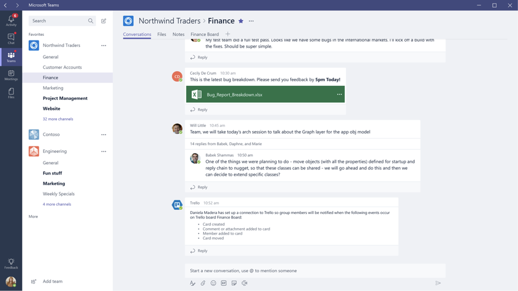This screenshot has width=518, height=291.
Task: Navigate back with the left arrow
Action: click(x=6, y=5)
